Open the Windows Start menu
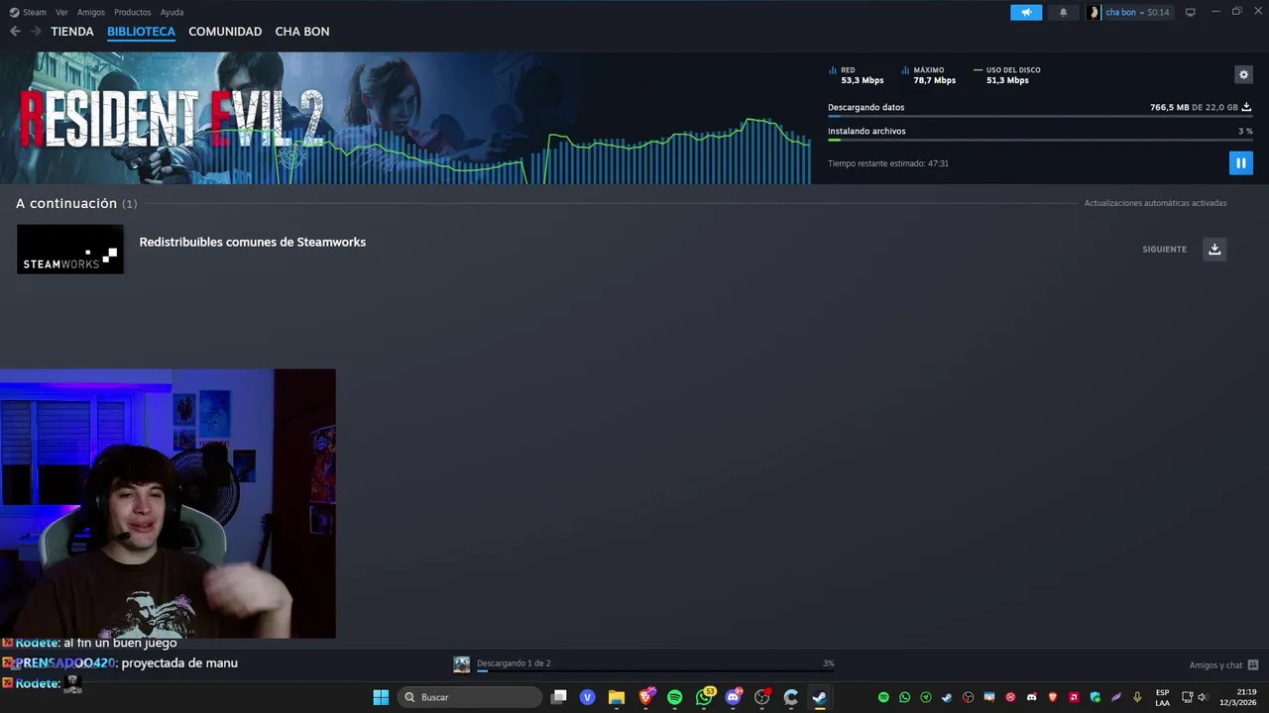 pyautogui.click(x=381, y=697)
